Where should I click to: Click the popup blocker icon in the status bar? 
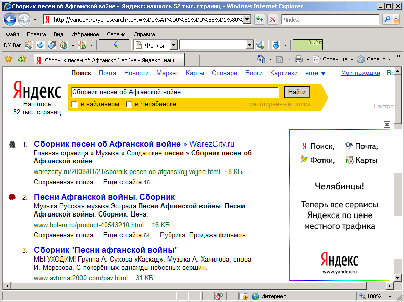point(219,296)
